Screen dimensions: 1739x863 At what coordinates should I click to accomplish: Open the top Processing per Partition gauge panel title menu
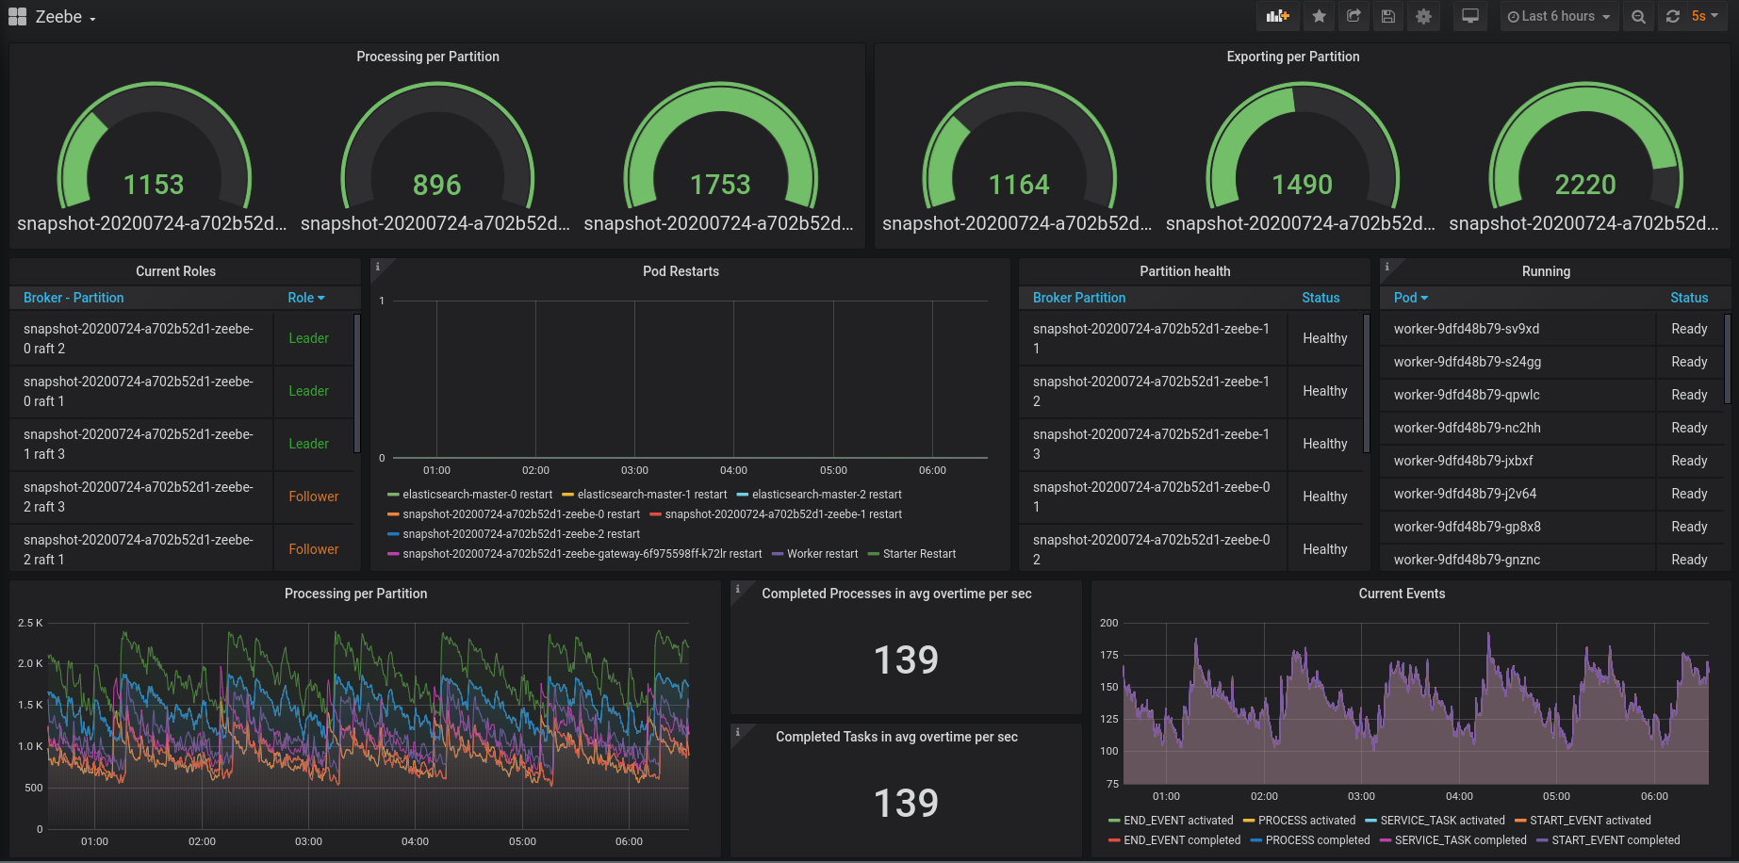click(x=428, y=57)
